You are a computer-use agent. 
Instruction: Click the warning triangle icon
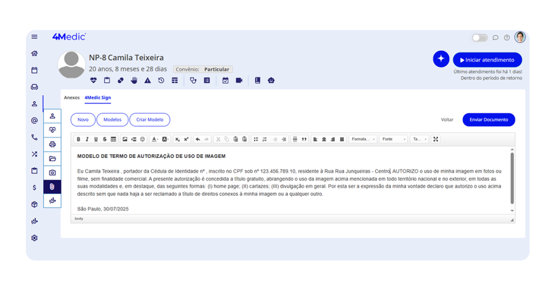(x=147, y=81)
